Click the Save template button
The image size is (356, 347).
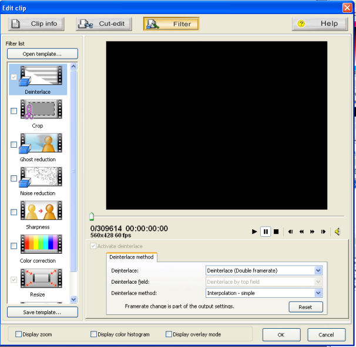click(x=42, y=312)
